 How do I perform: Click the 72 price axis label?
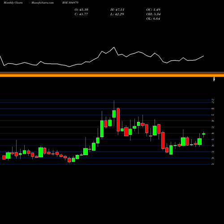coord(213,100)
